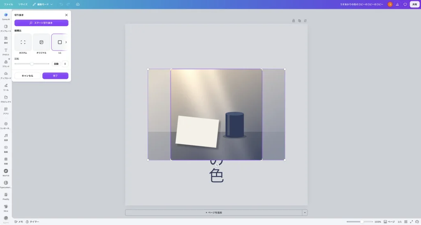This screenshot has width=421, height=225.
Task: Click the ページを追加 (Add page) button
Action: (x=214, y=212)
